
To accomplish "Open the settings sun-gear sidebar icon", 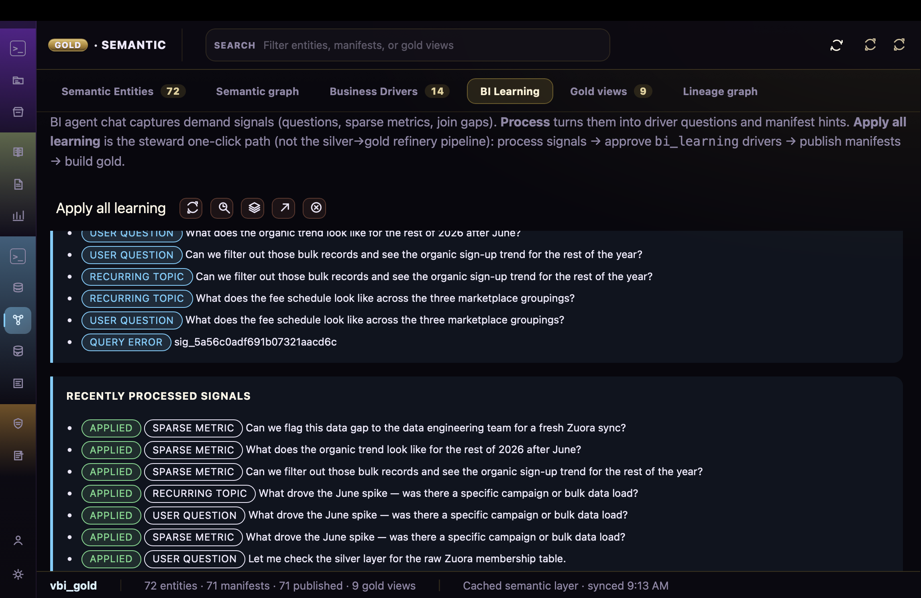I will (x=18, y=574).
